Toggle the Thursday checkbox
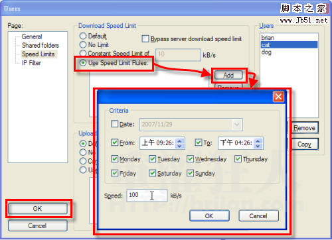This screenshot has width=332, height=240. click(238, 158)
